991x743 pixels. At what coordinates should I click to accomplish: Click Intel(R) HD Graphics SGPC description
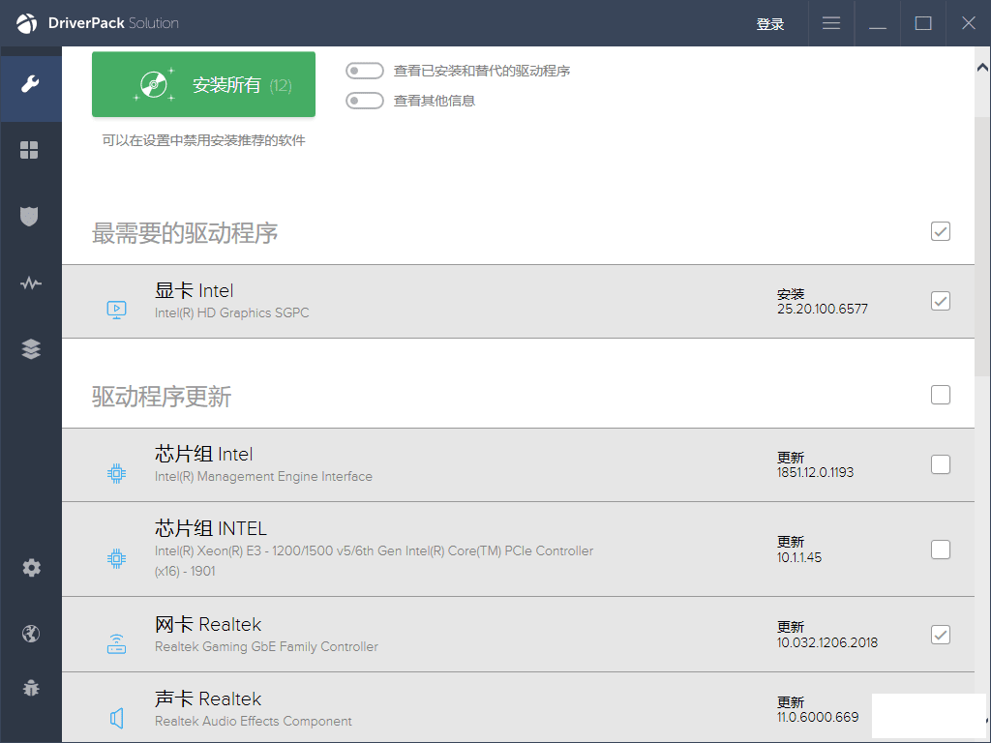point(232,312)
